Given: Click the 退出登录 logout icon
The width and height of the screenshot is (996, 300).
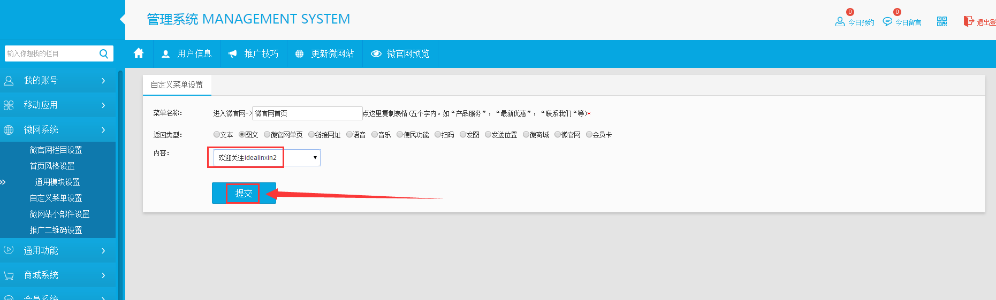Looking at the screenshot, I should tap(969, 21).
